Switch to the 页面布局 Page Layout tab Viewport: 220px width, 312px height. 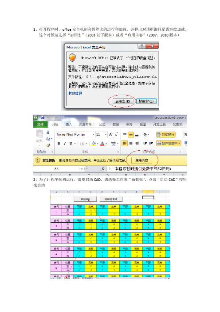click(x=85, y=124)
